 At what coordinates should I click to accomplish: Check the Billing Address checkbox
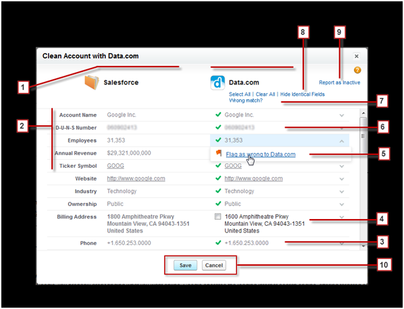(x=218, y=216)
